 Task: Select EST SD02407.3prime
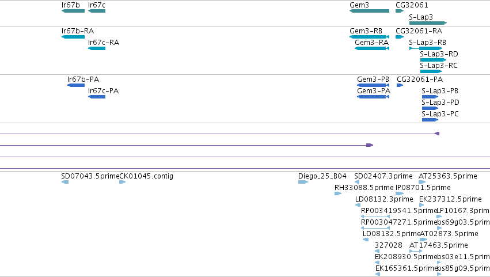(357, 183)
